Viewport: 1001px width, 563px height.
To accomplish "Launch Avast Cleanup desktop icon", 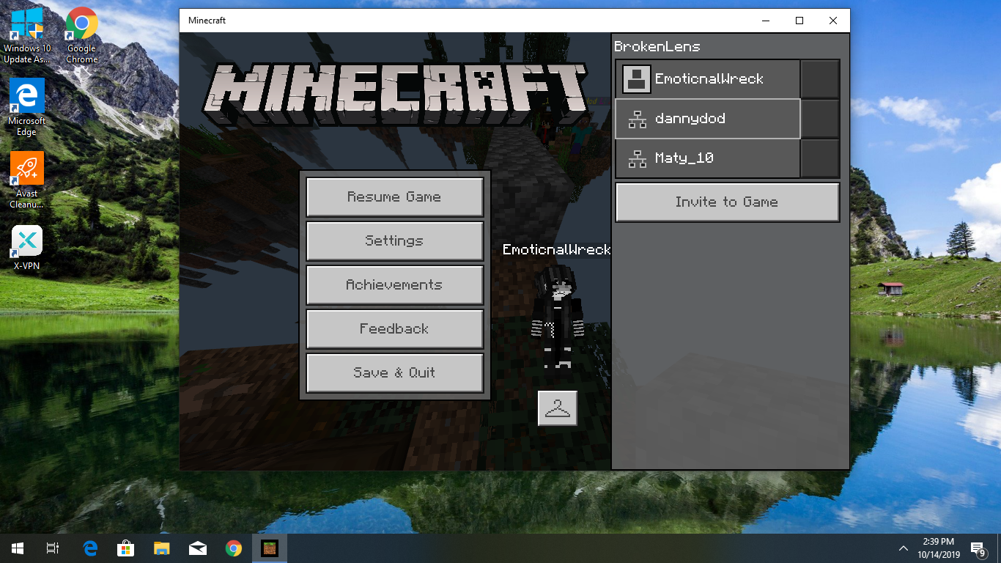I will [26, 180].
